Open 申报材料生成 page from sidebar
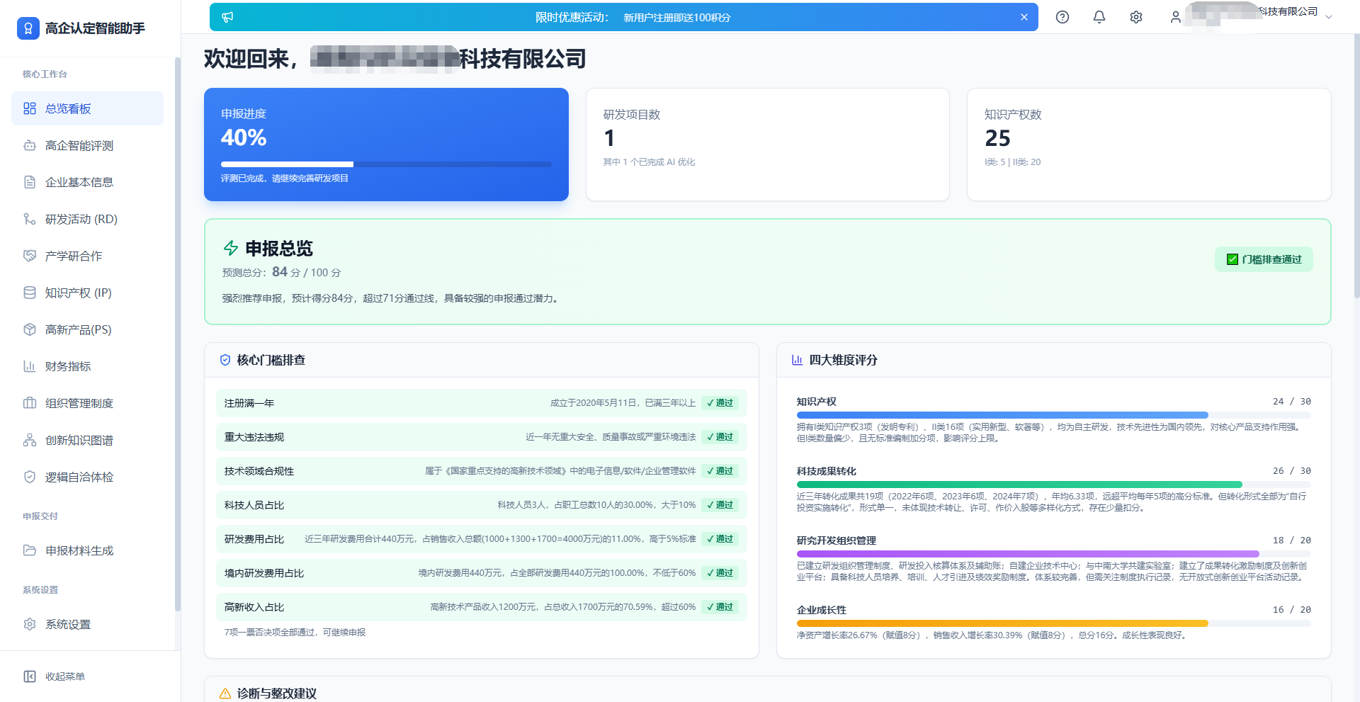This screenshot has width=1360, height=702. click(87, 550)
